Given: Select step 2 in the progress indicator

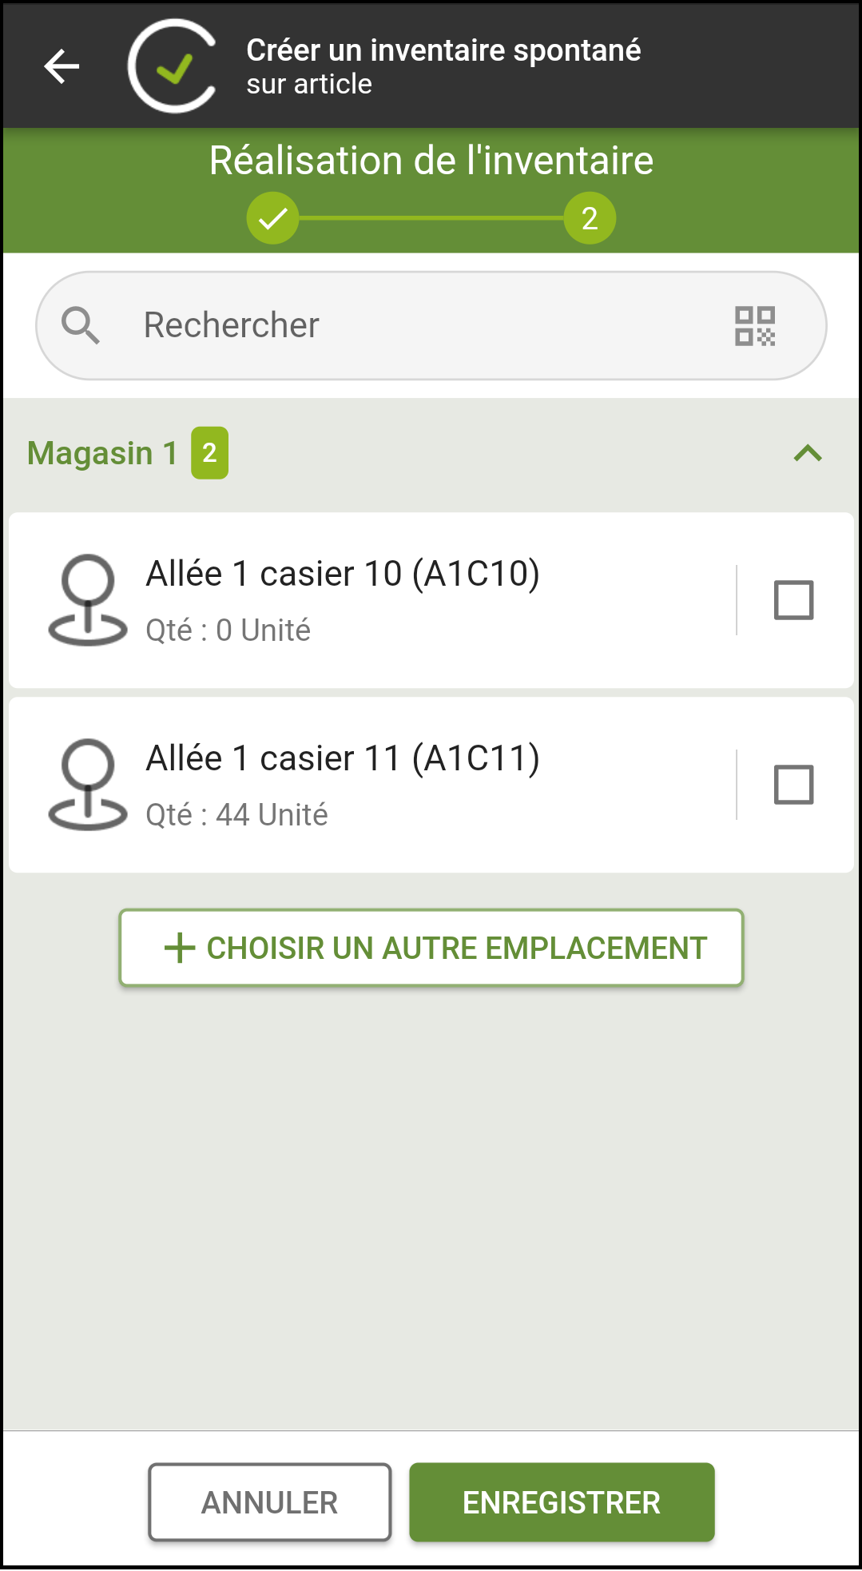Looking at the screenshot, I should coord(590,218).
